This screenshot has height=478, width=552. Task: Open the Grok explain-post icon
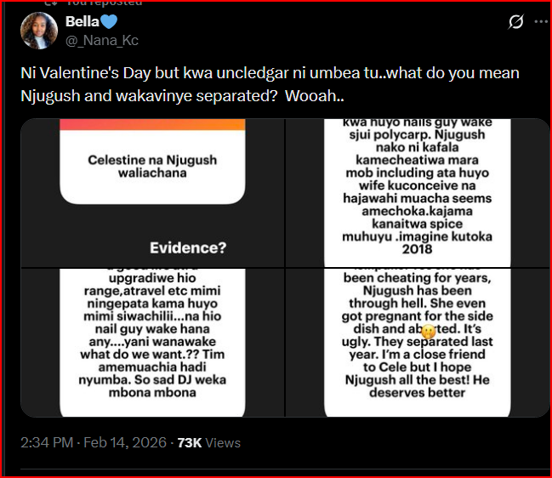[515, 22]
